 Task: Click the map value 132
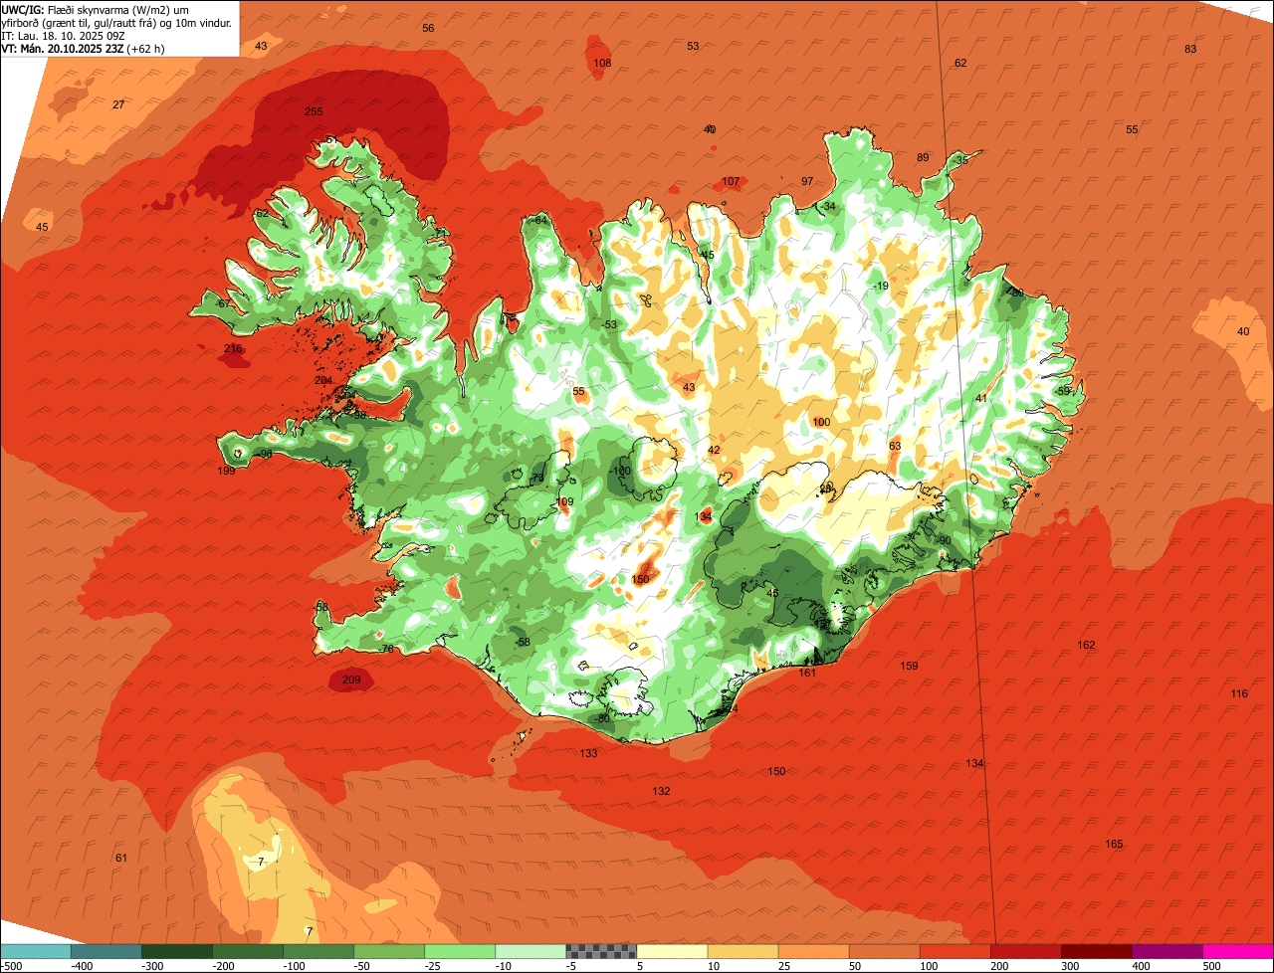pyautogui.click(x=661, y=791)
